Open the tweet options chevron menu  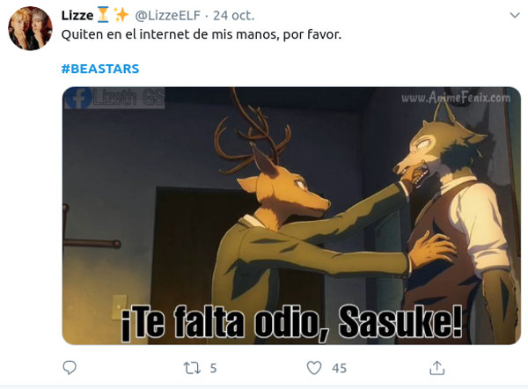pyautogui.click(x=515, y=16)
